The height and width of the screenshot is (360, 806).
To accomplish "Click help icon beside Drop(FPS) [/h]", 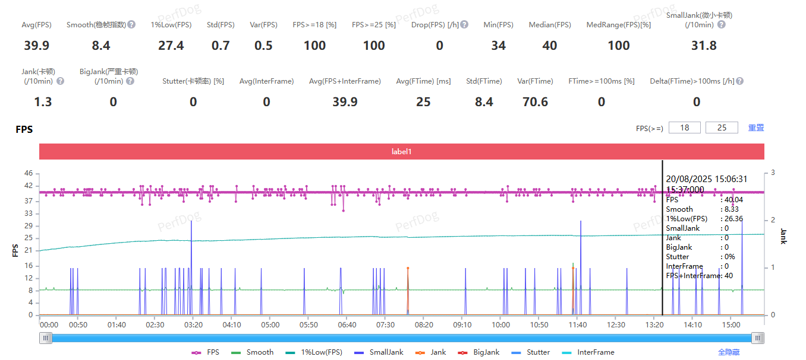I will pos(464,25).
